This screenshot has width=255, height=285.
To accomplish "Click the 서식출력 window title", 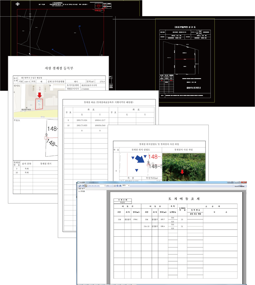I will click(x=82, y=183).
